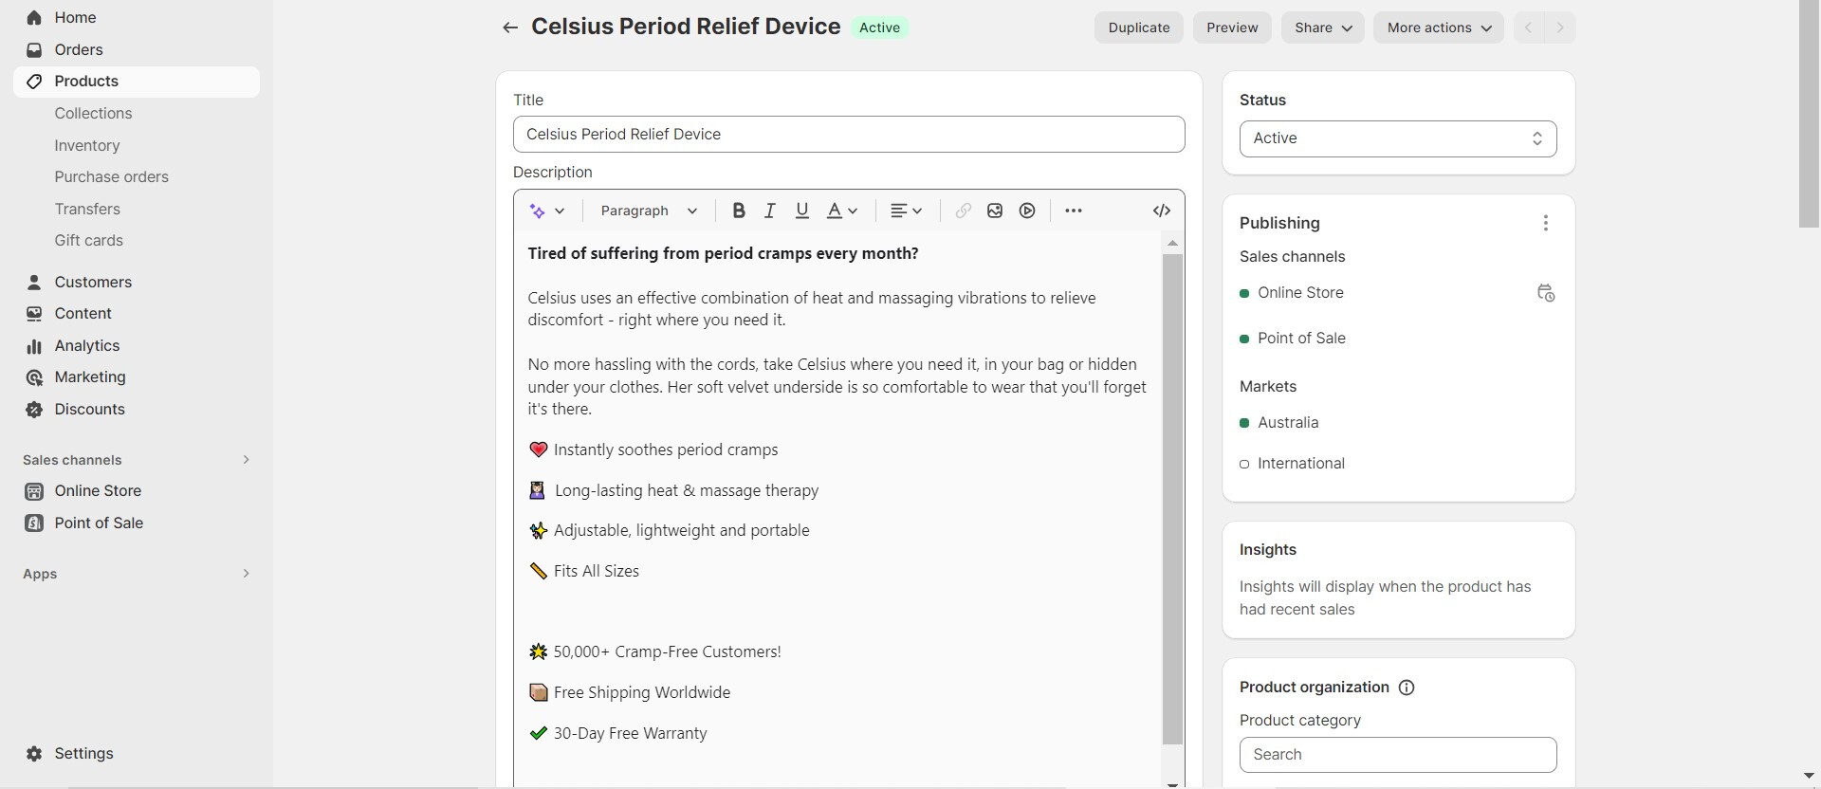Click the product Title input field

[848, 135]
